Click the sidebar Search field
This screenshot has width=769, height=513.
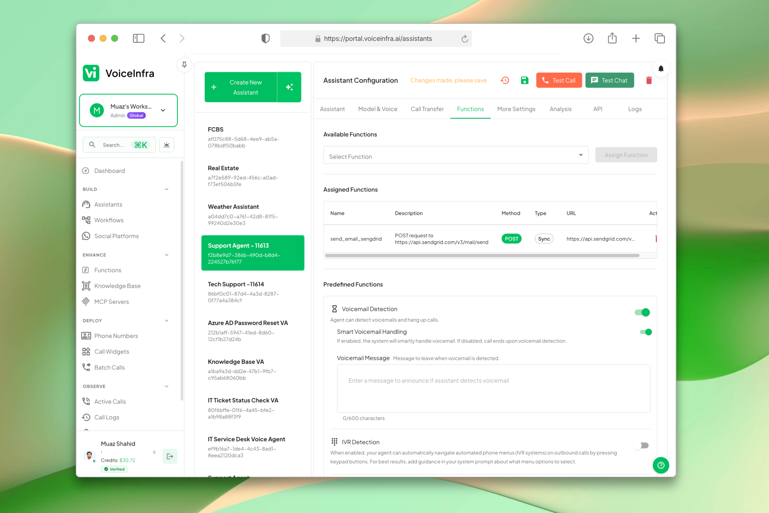point(119,145)
